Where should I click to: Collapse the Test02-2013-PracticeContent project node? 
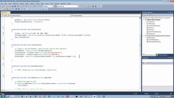(143, 36)
